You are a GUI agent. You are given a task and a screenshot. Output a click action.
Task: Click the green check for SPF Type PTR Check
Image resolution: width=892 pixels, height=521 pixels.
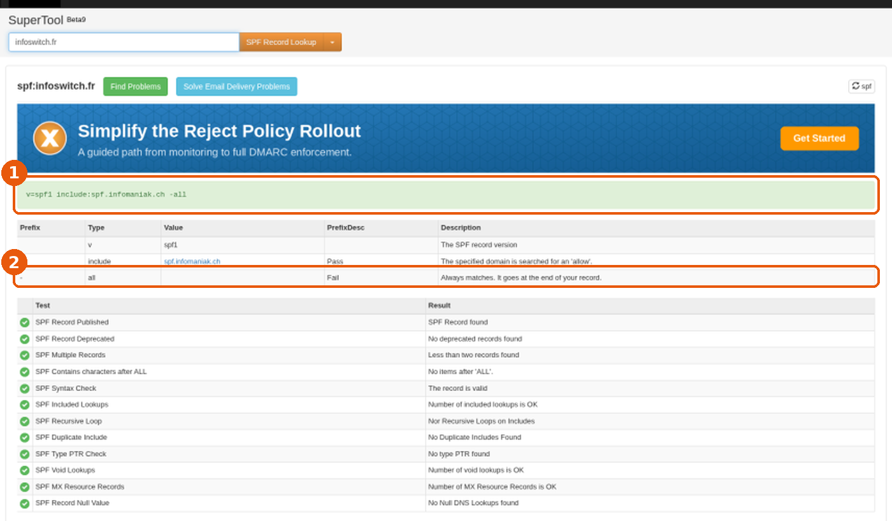pos(25,454)
